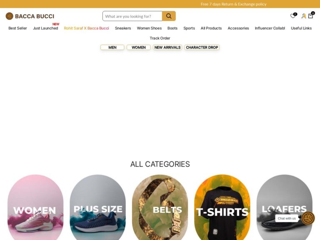Click the NEW ARRIVALS button
Image resolution: width=320 pixels, height=240 pixels.
[x=167, y=47]
